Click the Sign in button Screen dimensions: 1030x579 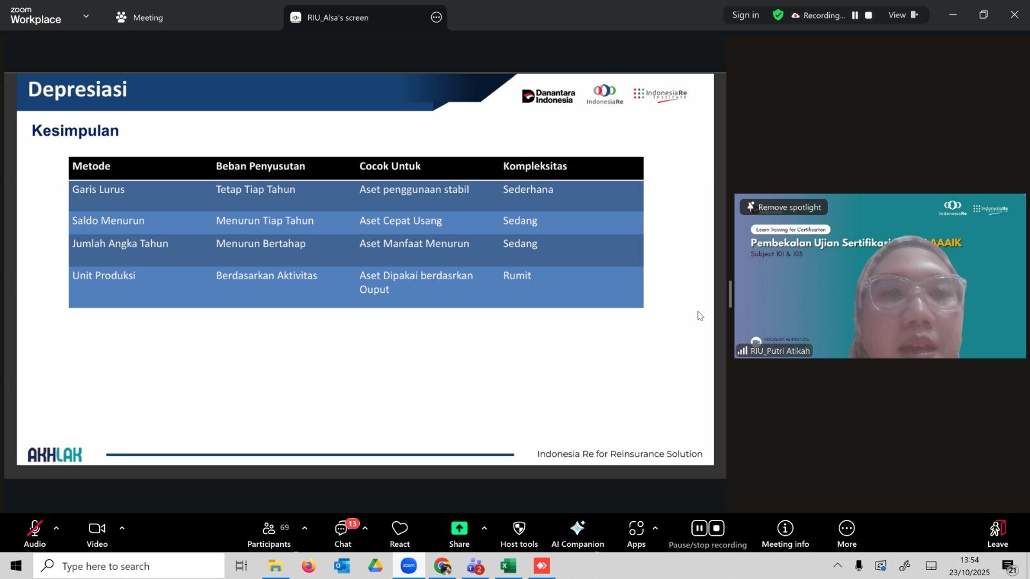[x=745, y=15]
